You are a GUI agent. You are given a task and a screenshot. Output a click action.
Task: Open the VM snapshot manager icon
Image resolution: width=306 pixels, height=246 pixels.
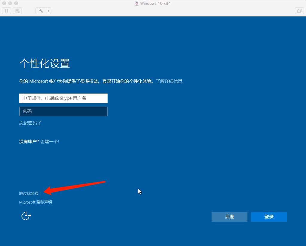[17, 11]
